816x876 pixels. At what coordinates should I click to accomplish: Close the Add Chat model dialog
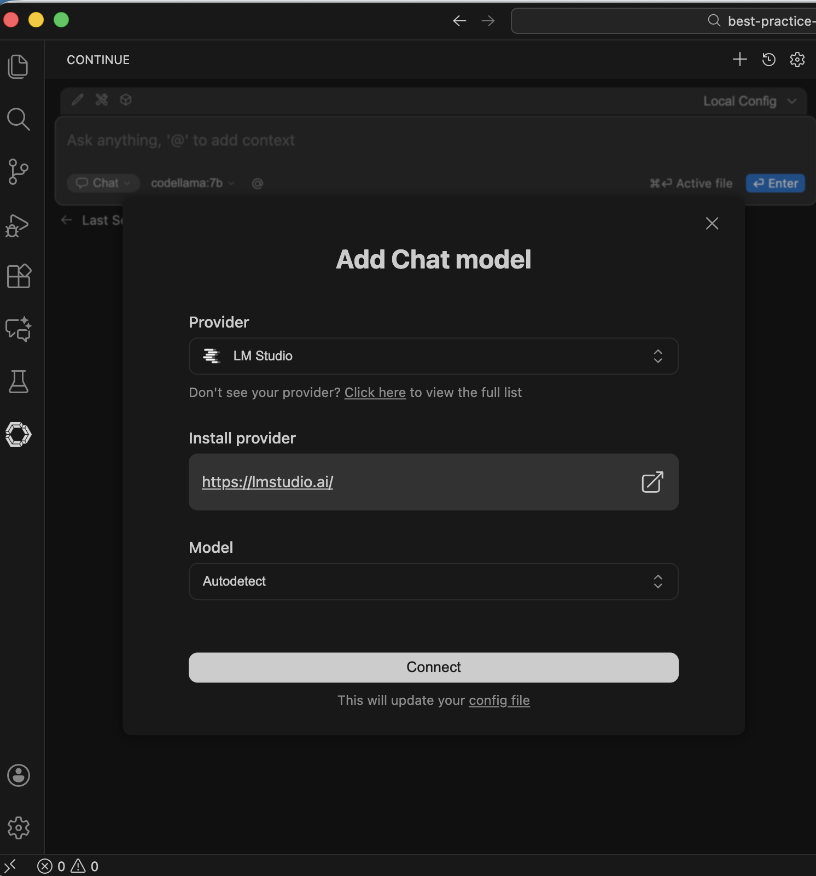[x=712, y=223]
